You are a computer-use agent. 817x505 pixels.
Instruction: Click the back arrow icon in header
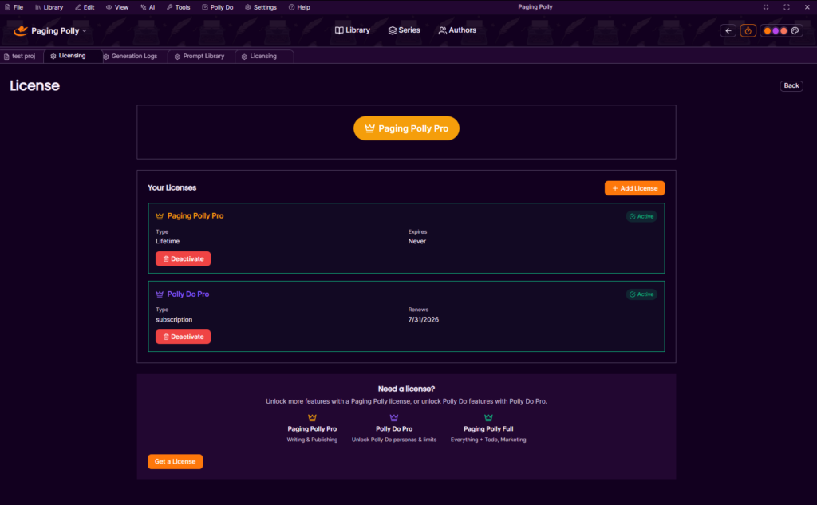728,30
